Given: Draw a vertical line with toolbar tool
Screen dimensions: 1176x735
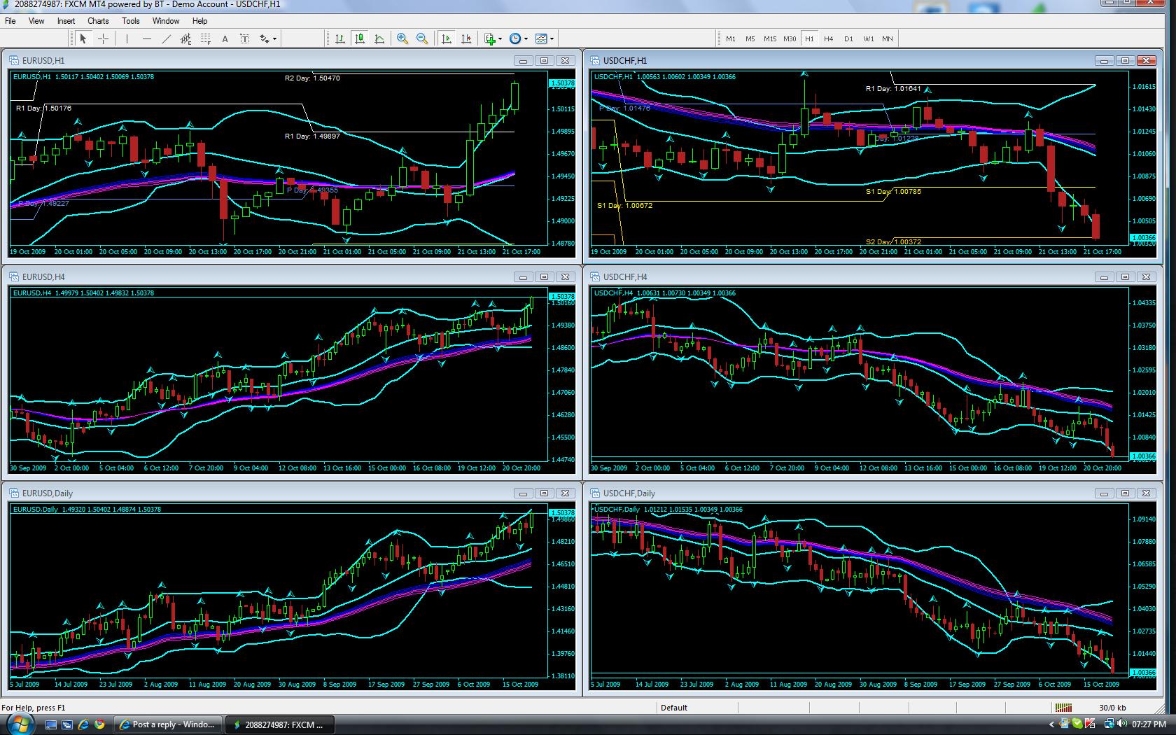Looking at the screenshot, I should tap(127, 38).
